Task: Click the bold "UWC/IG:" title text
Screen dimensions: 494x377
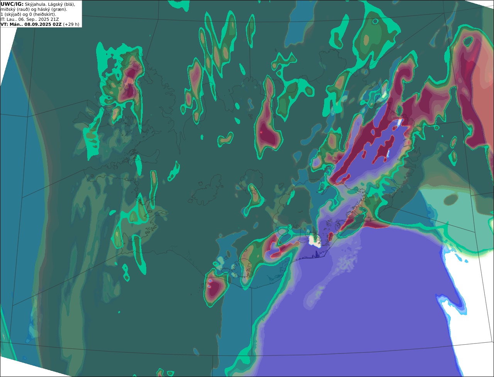Action: point(12,4)
